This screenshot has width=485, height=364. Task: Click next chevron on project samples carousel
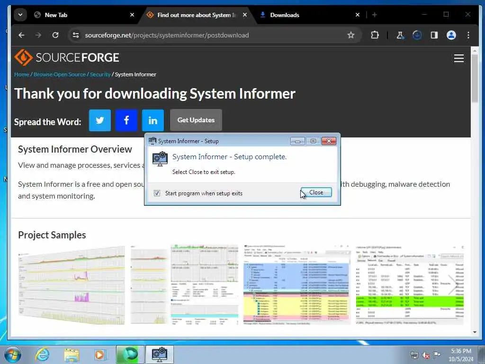tap(452, 284)
